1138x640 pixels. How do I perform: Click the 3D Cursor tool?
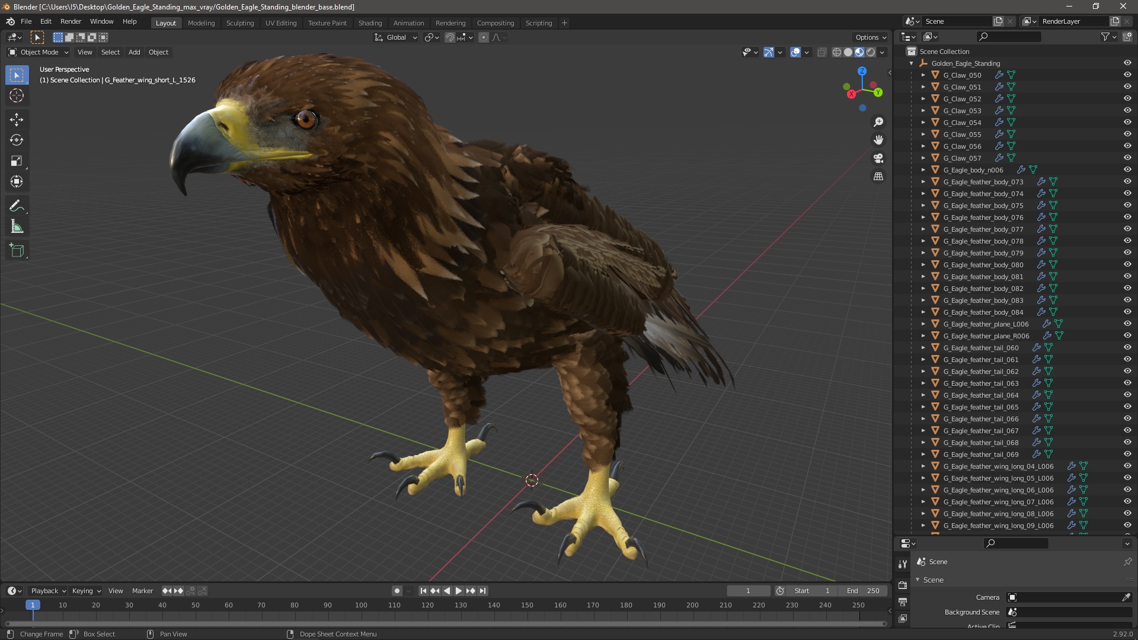tap(17, 96)
